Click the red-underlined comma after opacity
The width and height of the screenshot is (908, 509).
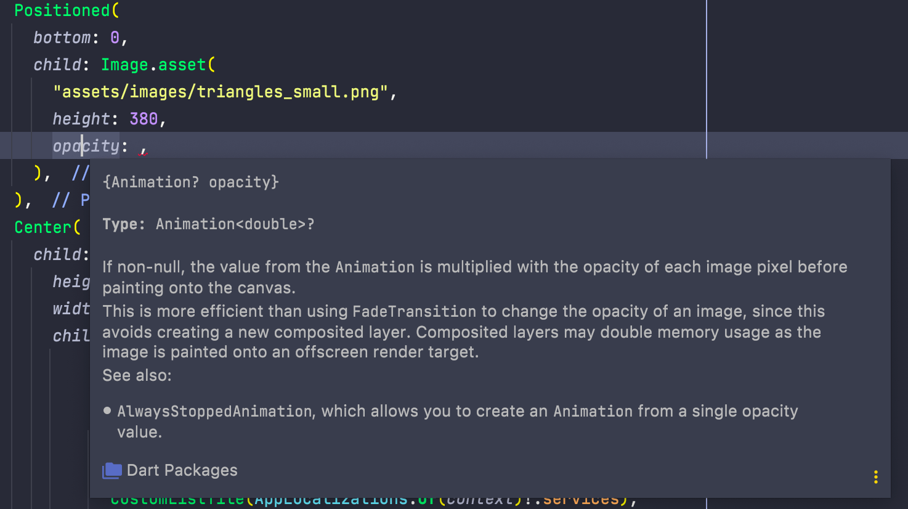click(143, 149)
